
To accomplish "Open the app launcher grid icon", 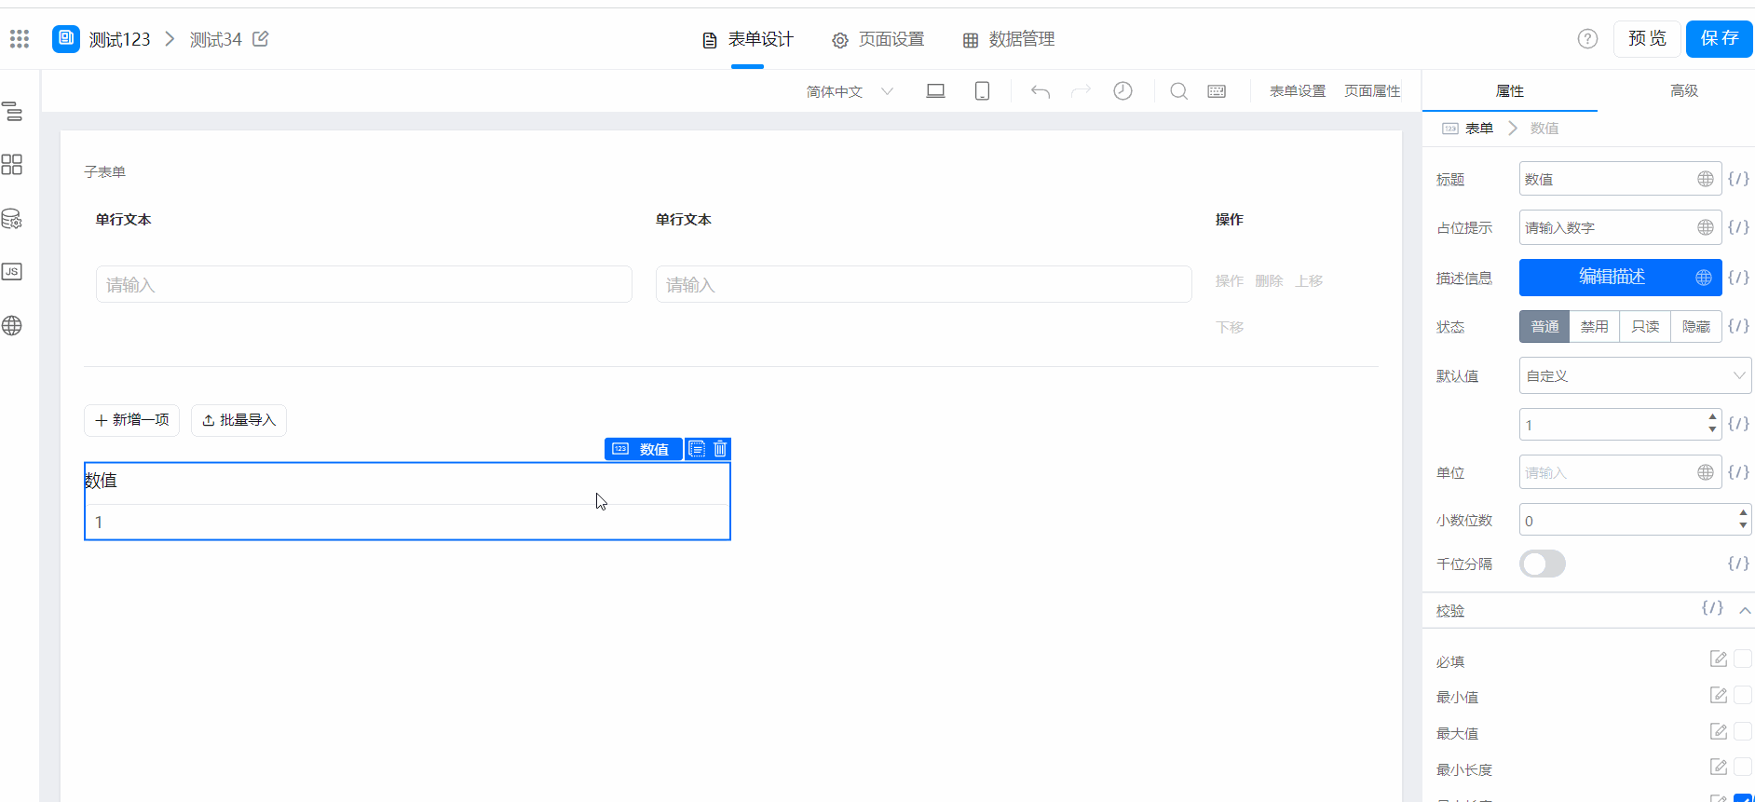I will 20,38.
